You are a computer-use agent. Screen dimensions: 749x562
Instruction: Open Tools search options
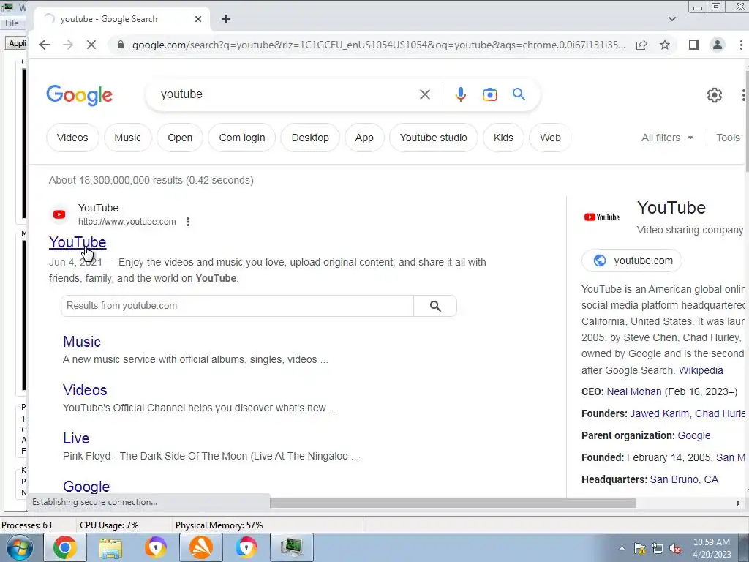[x=728, y=138]
